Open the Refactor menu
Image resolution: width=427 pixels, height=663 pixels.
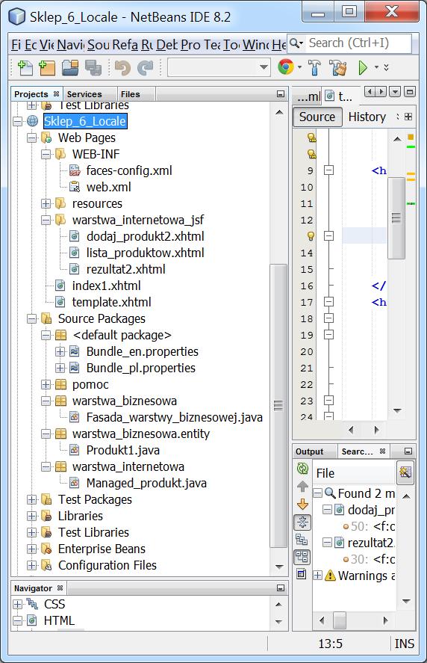point(125,44)
